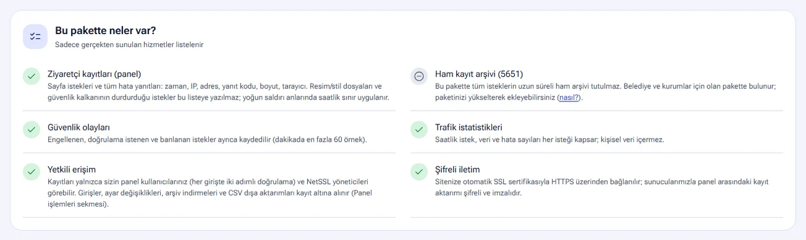
Task: Click the grey minus icon for Ham kayıt arşivi
Action: click(x=419, y=76)
